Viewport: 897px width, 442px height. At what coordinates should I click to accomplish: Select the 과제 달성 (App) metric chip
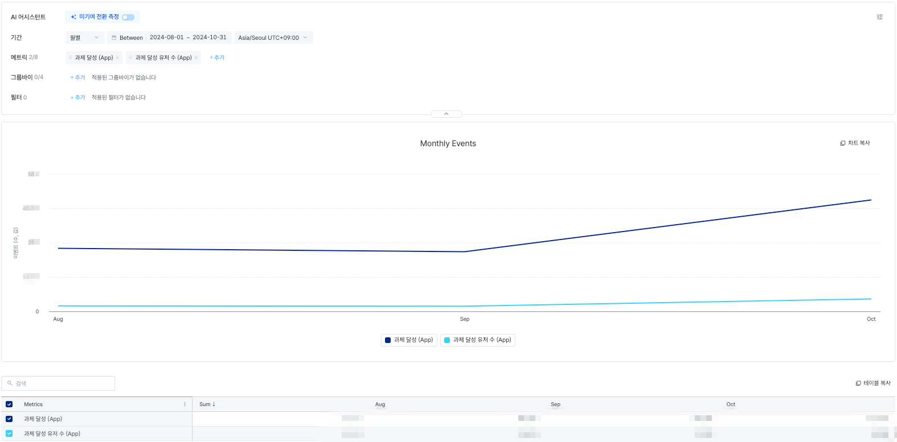coord(94,57)
